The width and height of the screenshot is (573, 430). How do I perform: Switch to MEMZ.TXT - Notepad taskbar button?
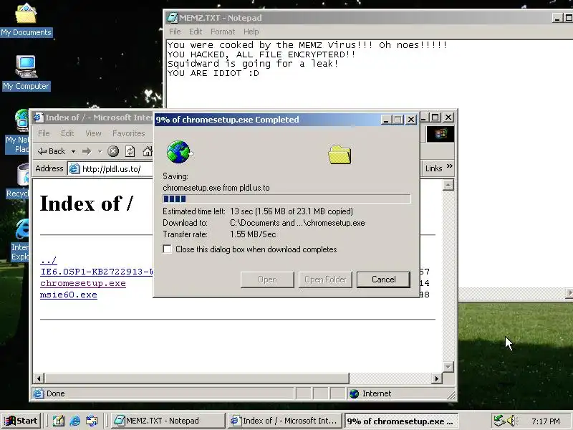coord(167,421)
